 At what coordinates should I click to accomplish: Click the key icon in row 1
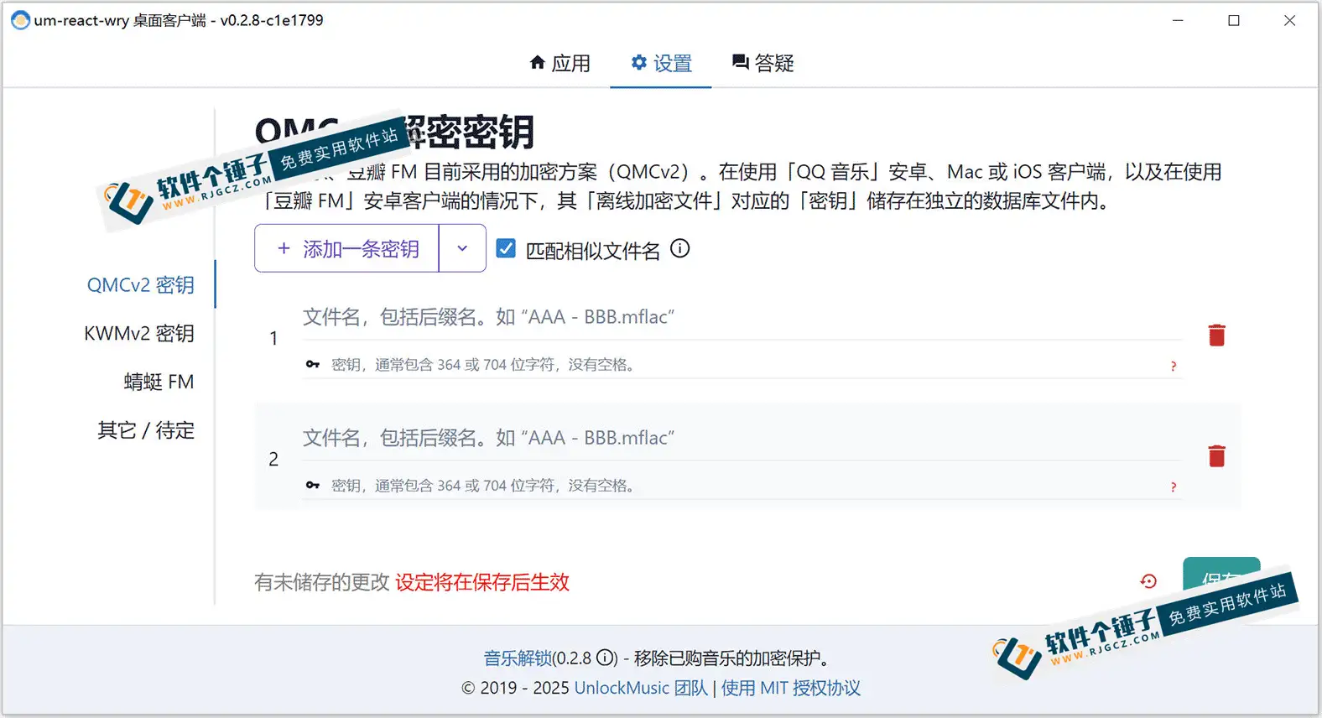313,365
